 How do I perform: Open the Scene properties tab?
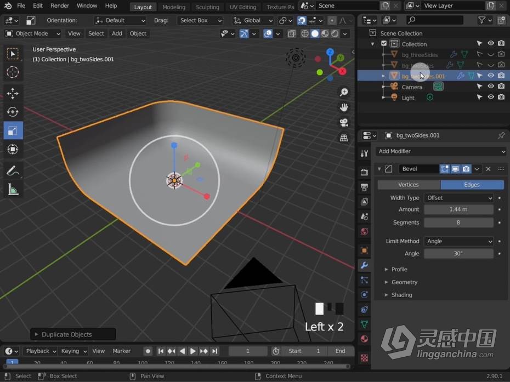click(x=364, y=216)
